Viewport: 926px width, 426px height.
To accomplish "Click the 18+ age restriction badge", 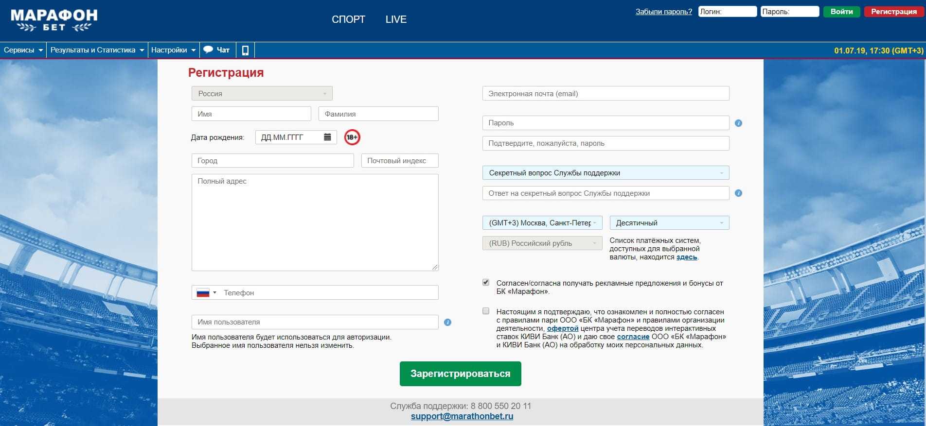I will (352, 137).
